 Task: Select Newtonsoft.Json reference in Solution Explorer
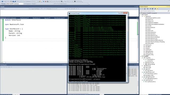coord(151,27)
